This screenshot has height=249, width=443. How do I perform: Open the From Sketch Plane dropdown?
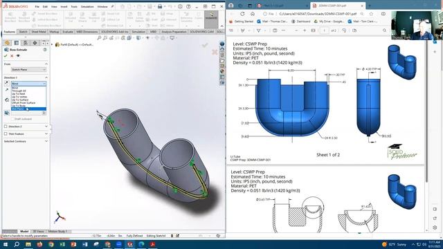click(28, 69)
